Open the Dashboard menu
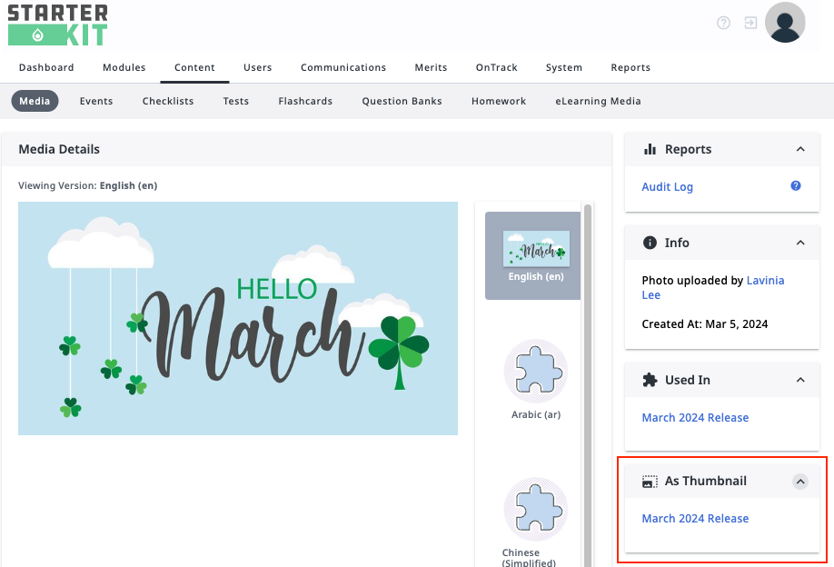 tap(46, 67)
